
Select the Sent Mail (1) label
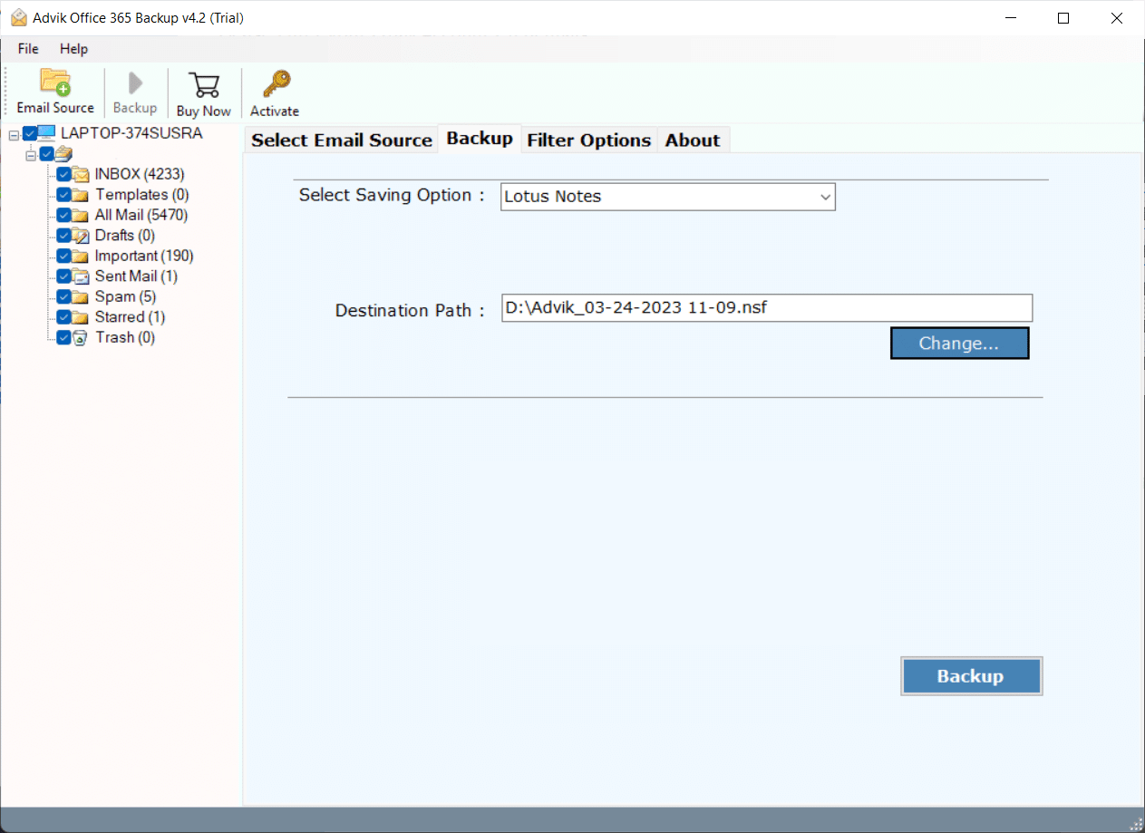tap(136, 276)
